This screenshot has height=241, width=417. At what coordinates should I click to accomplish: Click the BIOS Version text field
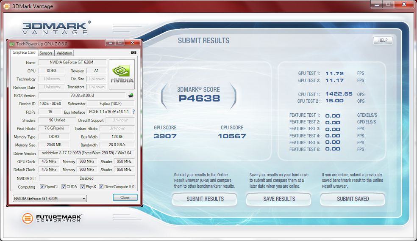click(82, 96)
